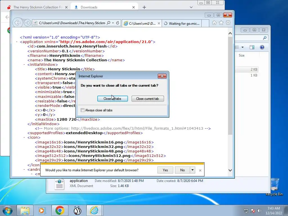This screenshot has width=288, height=216.
Task: Click the IE address bar path field
Action: pyautogui.click(x=72, y=23)
